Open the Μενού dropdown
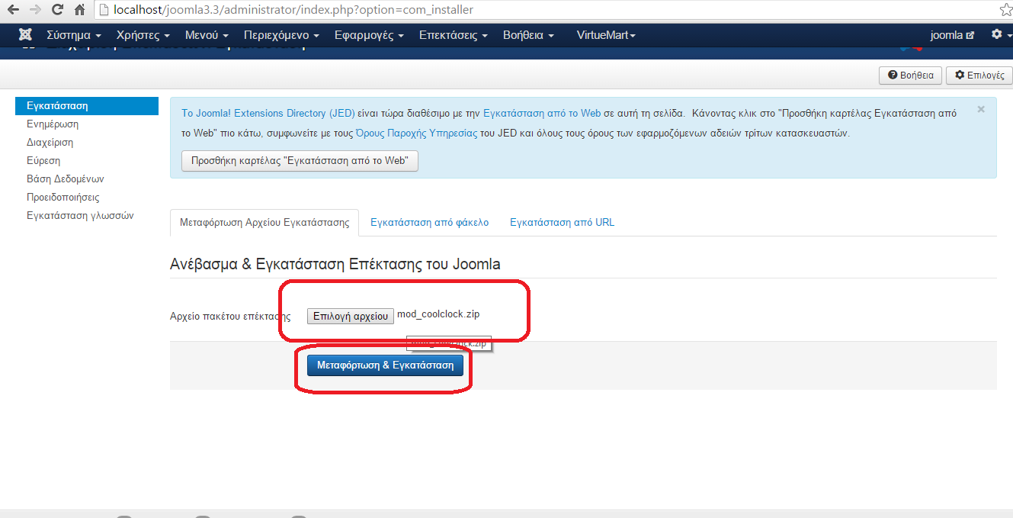The image size is (1013, 518). [207, 35]
